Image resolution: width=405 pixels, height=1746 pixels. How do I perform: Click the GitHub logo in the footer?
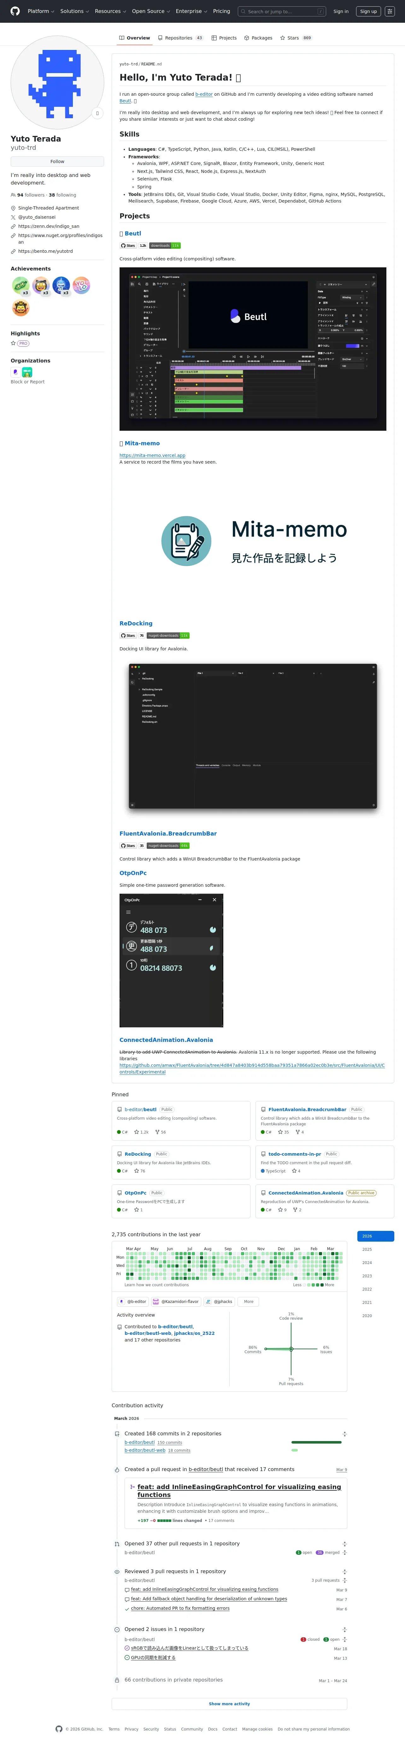(x=59, y=1729)
